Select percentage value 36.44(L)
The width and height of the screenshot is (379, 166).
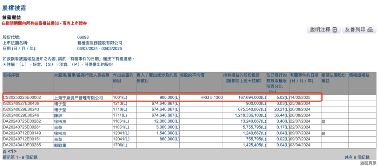[x=282, y=116]
